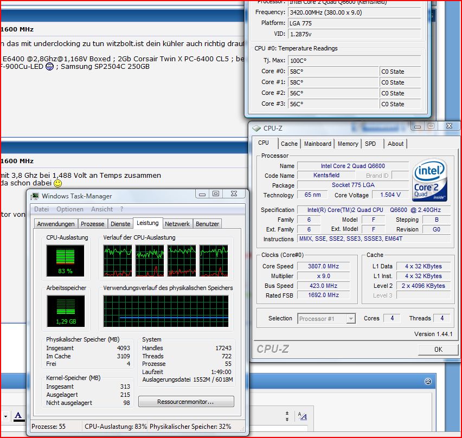
Task: Select the SPD tab in CPU-Z
Action: [370, 144]
